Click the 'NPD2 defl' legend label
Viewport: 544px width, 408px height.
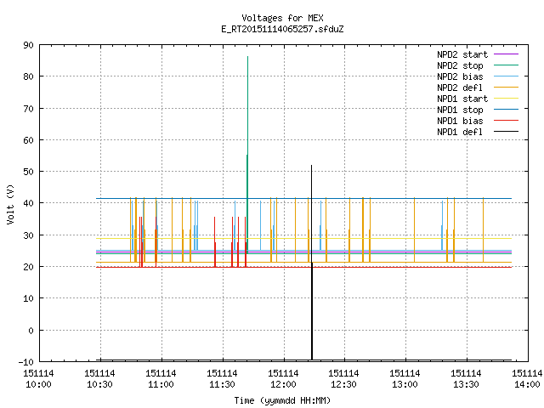(460, 88)
